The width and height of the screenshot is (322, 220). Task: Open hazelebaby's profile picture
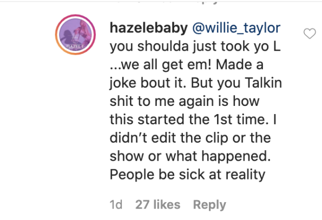tap(75, 35)
